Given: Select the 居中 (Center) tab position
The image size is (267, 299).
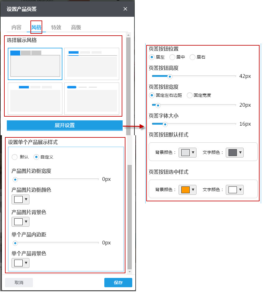Looking at the screenshot, I should point(172,57).
